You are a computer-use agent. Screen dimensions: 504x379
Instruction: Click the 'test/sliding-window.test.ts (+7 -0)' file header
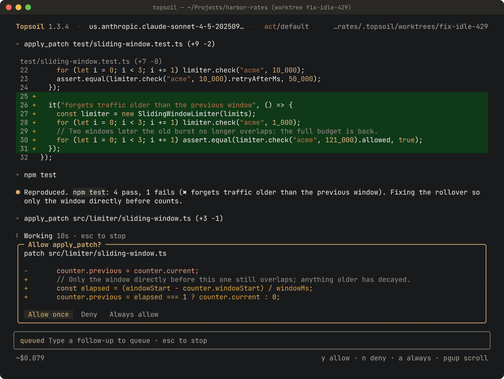tap(91, 61)
